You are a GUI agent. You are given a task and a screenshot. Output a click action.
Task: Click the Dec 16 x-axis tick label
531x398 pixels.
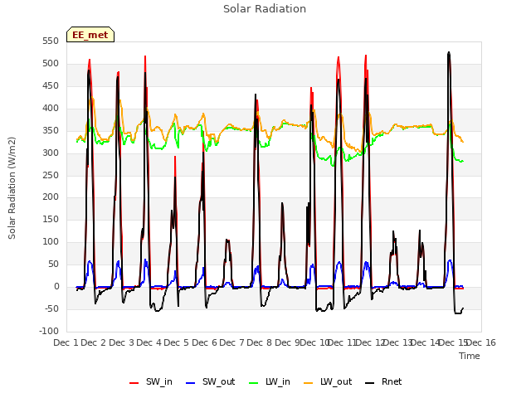pos(481,342)
